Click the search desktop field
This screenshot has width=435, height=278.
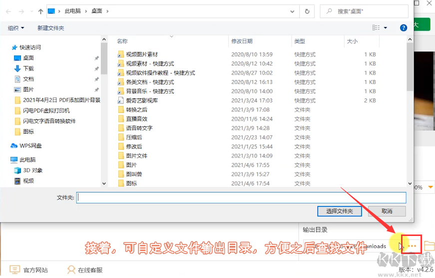pyautogui.click(x=364, y=11)
